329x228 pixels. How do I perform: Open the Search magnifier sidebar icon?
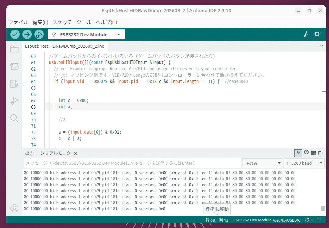[14, 118]
